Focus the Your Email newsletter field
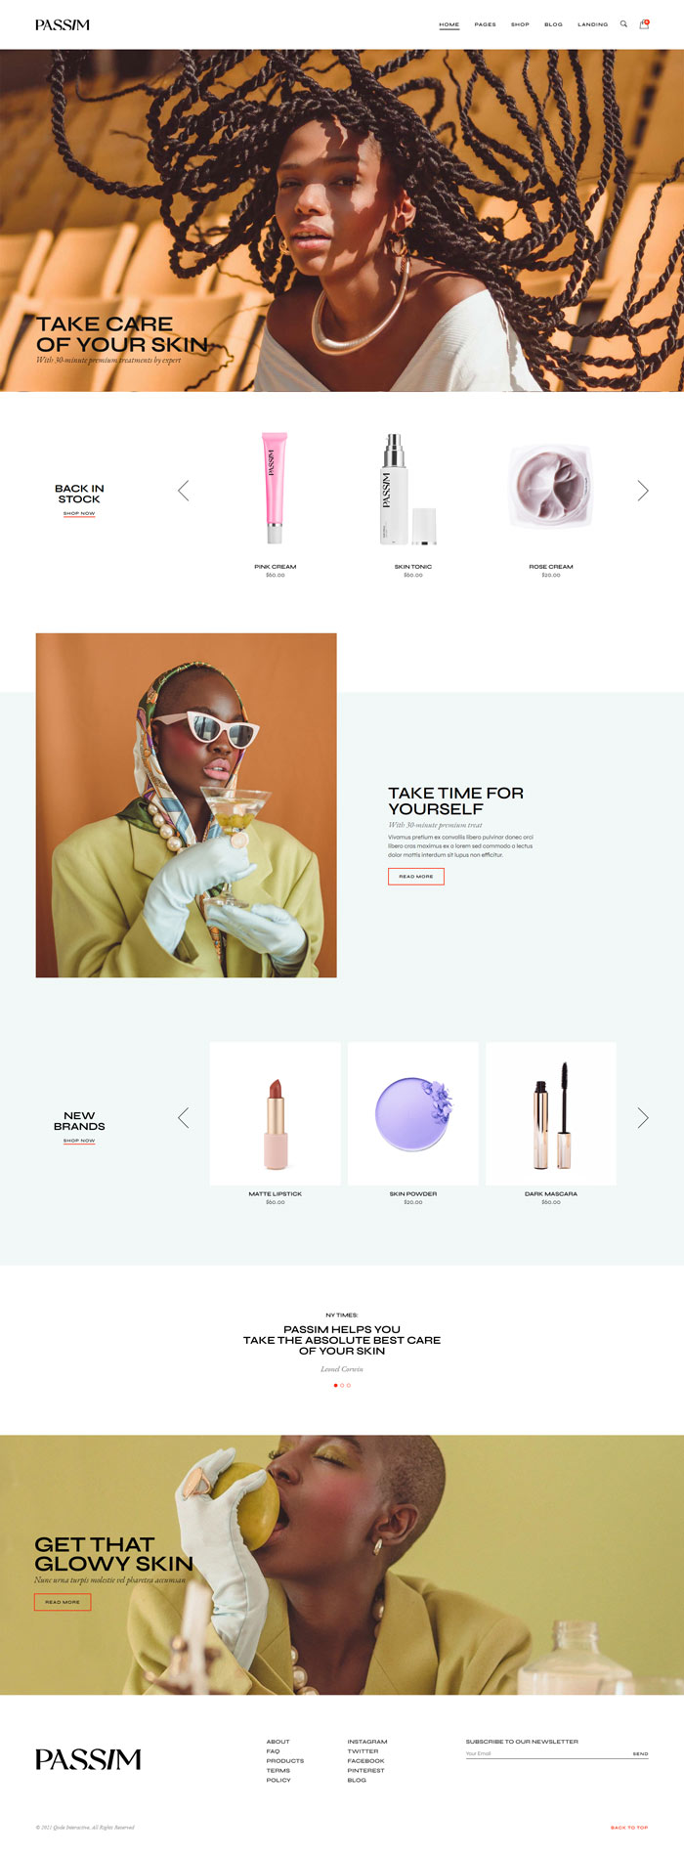The height and width of the screenshot is (1856, 684). click(547, 1753)
